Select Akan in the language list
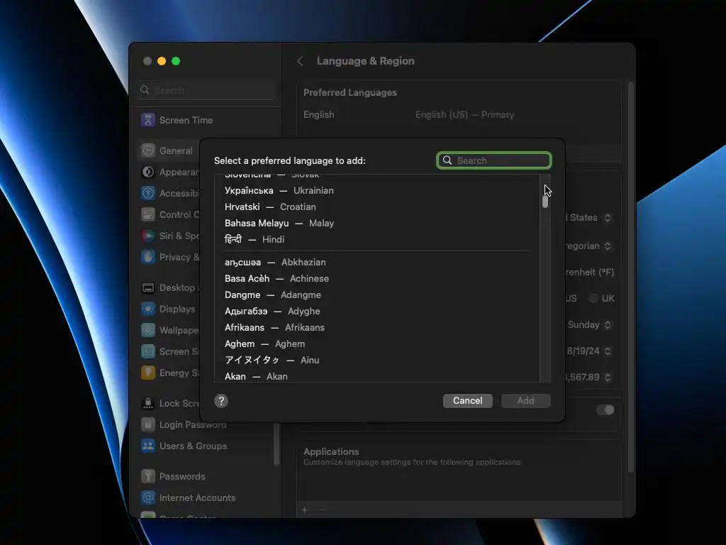This screenshot has width=726, height=545. 377,376
